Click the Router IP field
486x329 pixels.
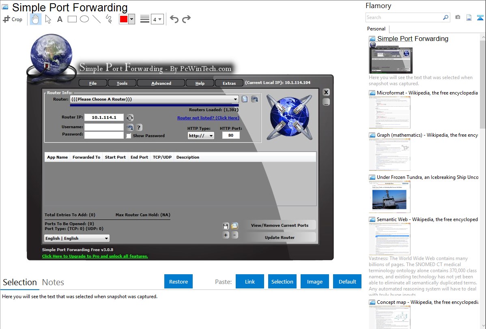click(x=104, y=117)
